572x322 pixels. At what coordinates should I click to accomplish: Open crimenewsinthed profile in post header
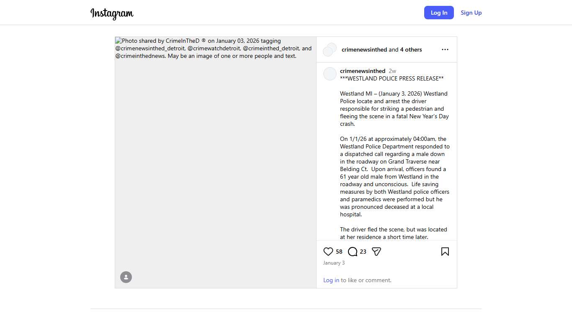(364, 49)
